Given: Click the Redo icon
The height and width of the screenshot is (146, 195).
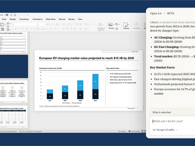Looking at the screenshot, I should pos(24,15).
